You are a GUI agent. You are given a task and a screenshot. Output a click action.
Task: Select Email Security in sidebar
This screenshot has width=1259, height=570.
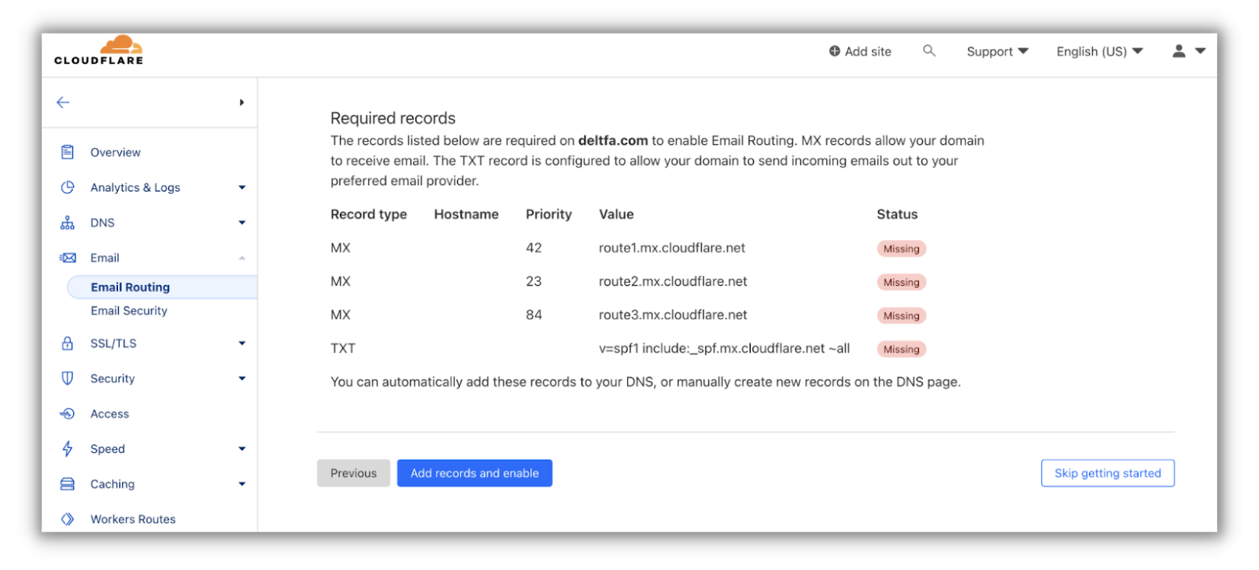[129, 311]
